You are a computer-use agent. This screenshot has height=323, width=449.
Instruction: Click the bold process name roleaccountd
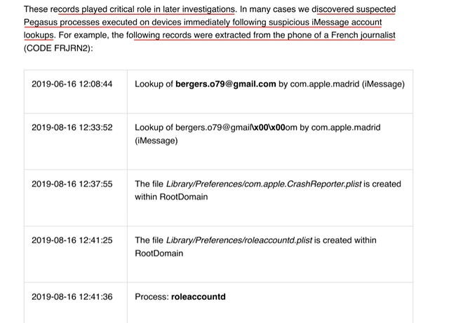click(198, 296)
